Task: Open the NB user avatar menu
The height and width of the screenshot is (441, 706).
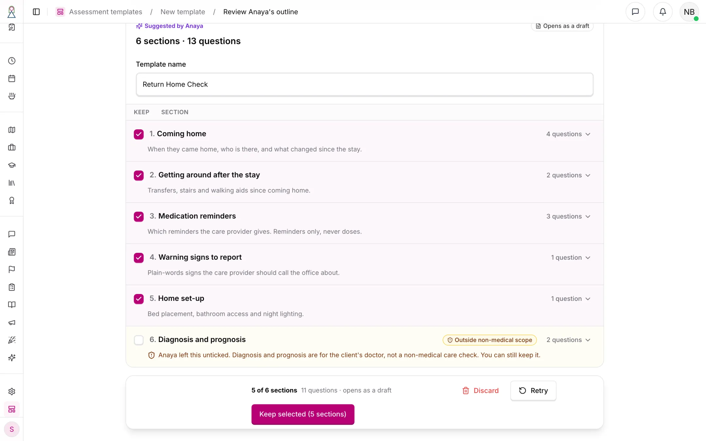Action: (689, 12)
